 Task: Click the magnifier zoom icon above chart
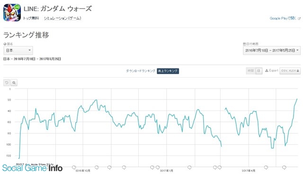[x=14, y=82]
